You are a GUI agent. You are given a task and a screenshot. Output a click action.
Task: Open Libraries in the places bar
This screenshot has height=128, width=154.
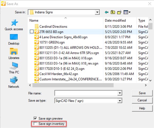[x=14, y=54]
